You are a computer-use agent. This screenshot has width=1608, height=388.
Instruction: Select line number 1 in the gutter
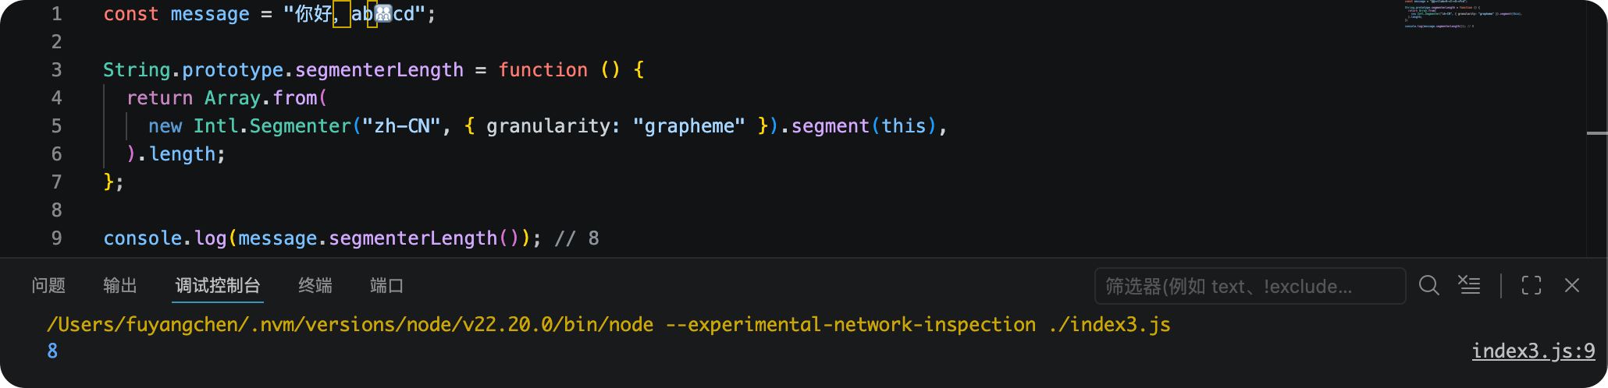[56, 14]
